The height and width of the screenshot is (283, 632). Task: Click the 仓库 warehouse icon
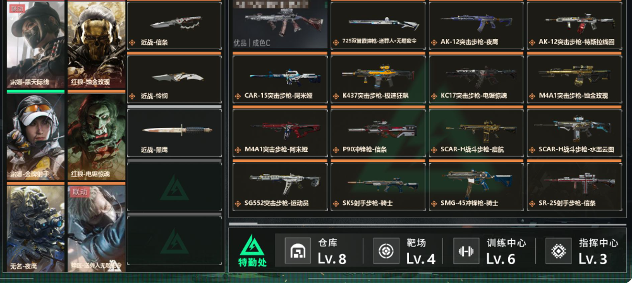[298, 250]
